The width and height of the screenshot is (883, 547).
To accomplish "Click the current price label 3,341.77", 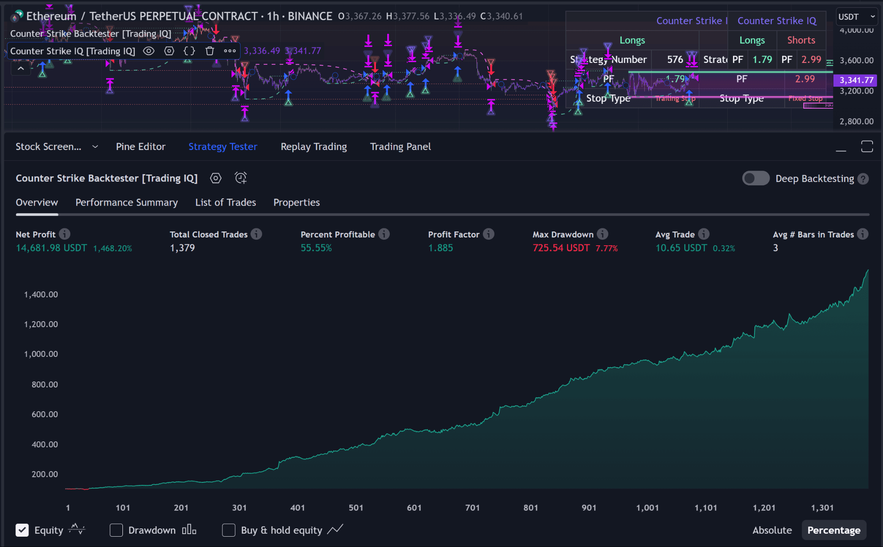I will pyautogui.click(x=856, y=80).
